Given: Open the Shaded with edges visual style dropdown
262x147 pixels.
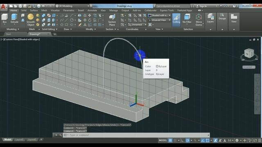Looking at the screenshot, I should 159,16.
